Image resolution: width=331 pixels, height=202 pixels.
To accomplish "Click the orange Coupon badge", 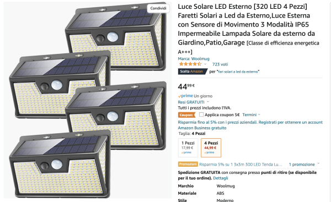I will pos(186,115).
